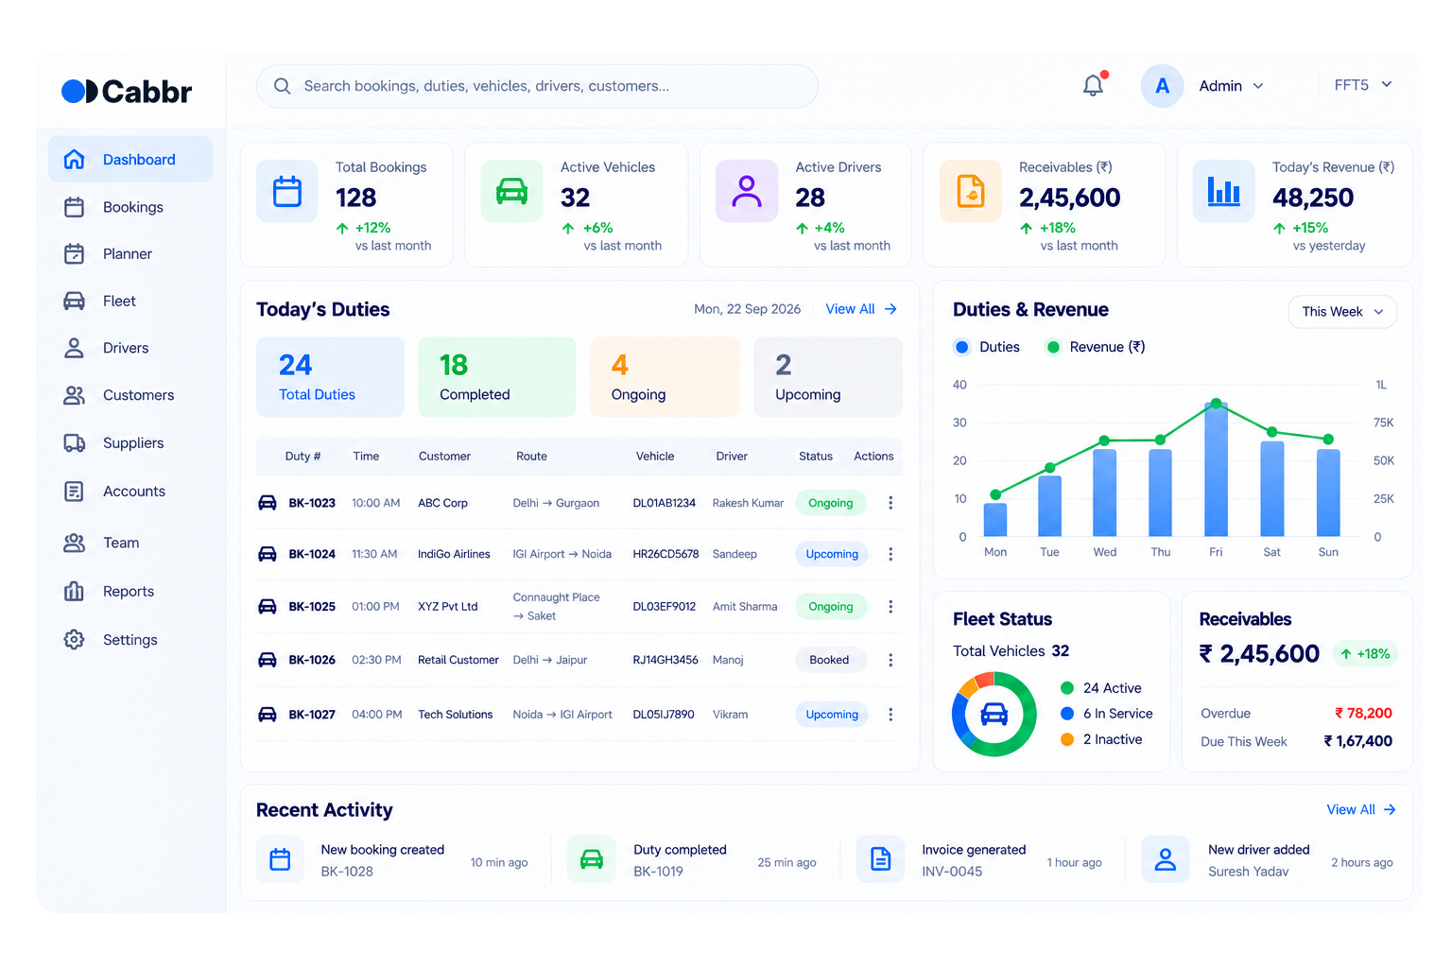Click the Fleet Status donut chart
Screen dimensions: 1452x968
pos(994,714)
